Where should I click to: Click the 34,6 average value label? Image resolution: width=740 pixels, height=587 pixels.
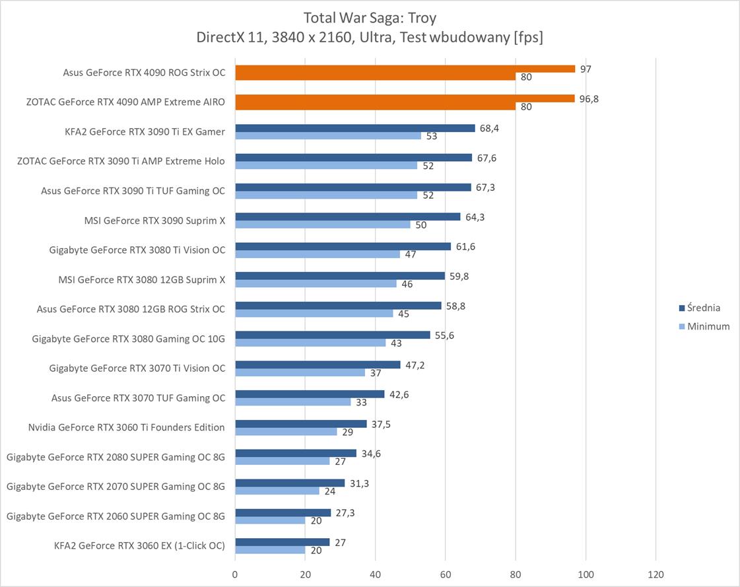click(x=370, y=454)
